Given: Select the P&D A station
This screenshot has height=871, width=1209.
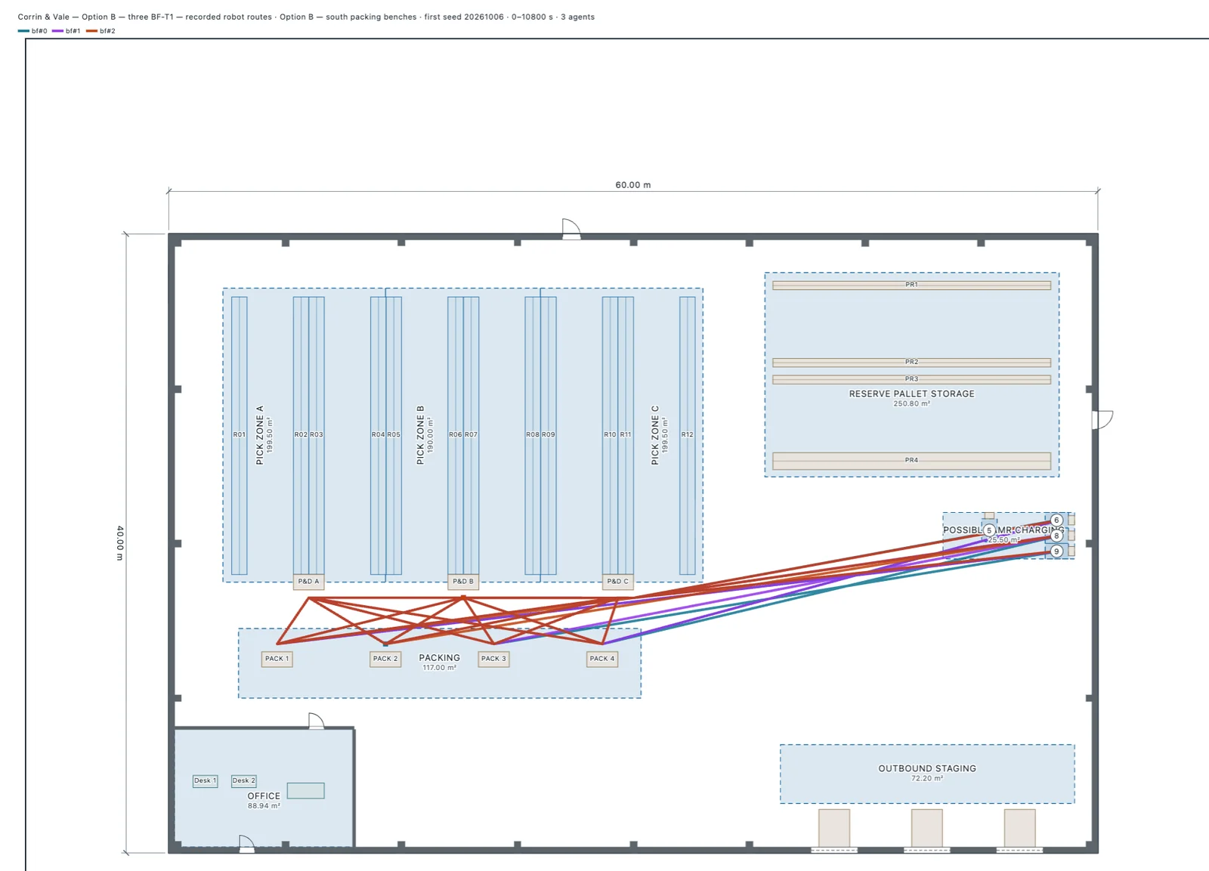Looking at the screenshot, I should pos(308,582).
